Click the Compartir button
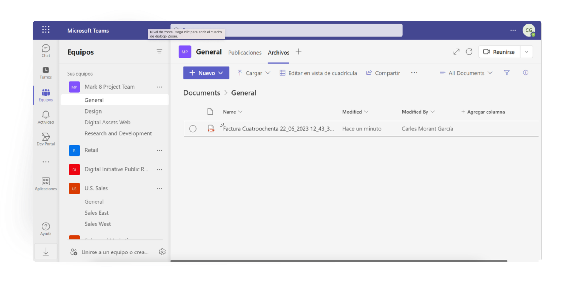Viewport: 576px width, 290px height. (383, 73)
